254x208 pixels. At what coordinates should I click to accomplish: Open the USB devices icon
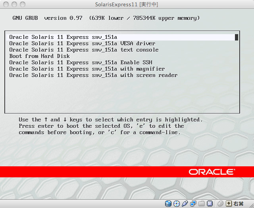coord(185,204)
